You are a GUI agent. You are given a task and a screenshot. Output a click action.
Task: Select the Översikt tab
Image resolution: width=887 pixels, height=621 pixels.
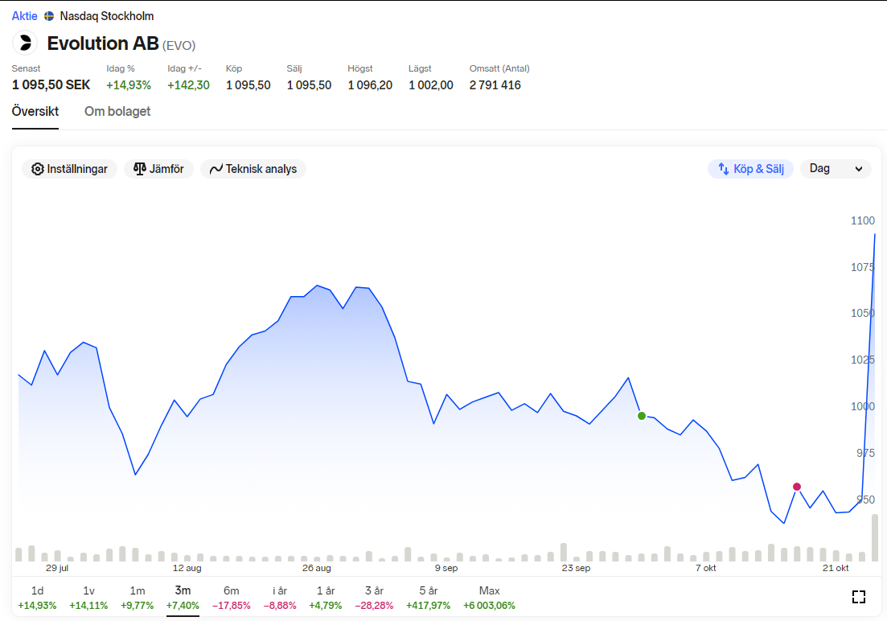[35, 112]
